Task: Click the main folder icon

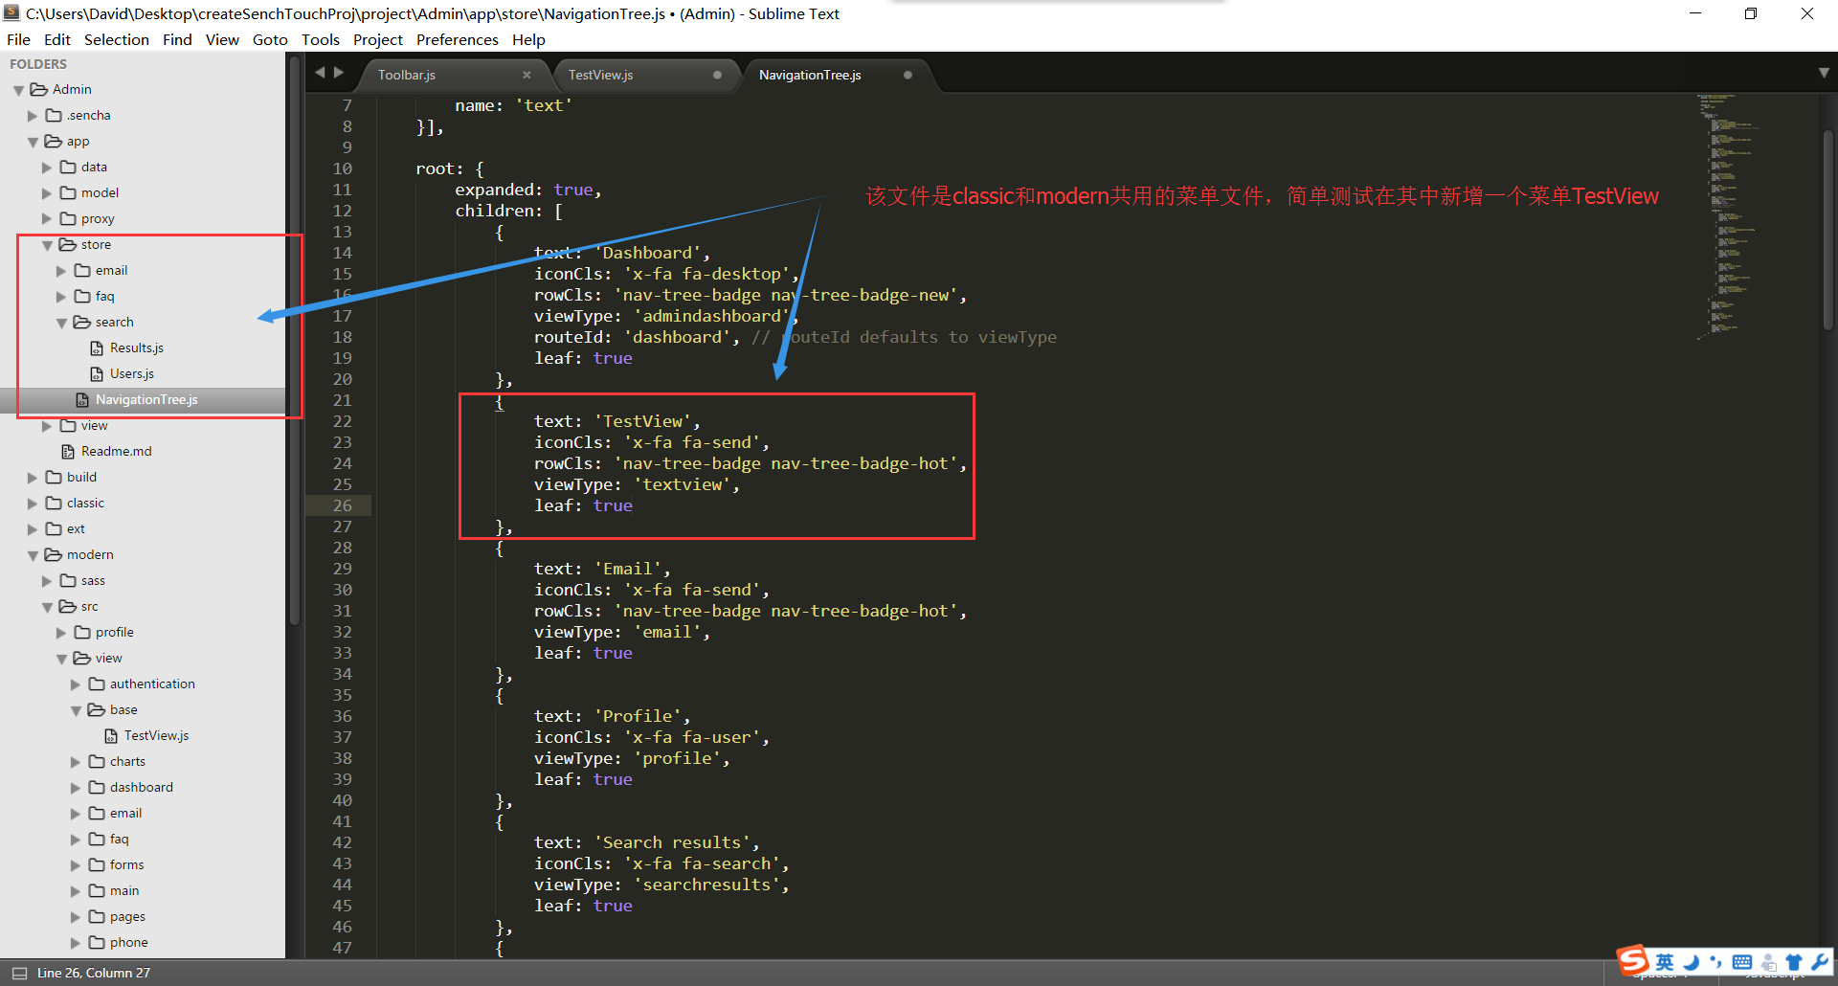Action: tap(97, 890)
